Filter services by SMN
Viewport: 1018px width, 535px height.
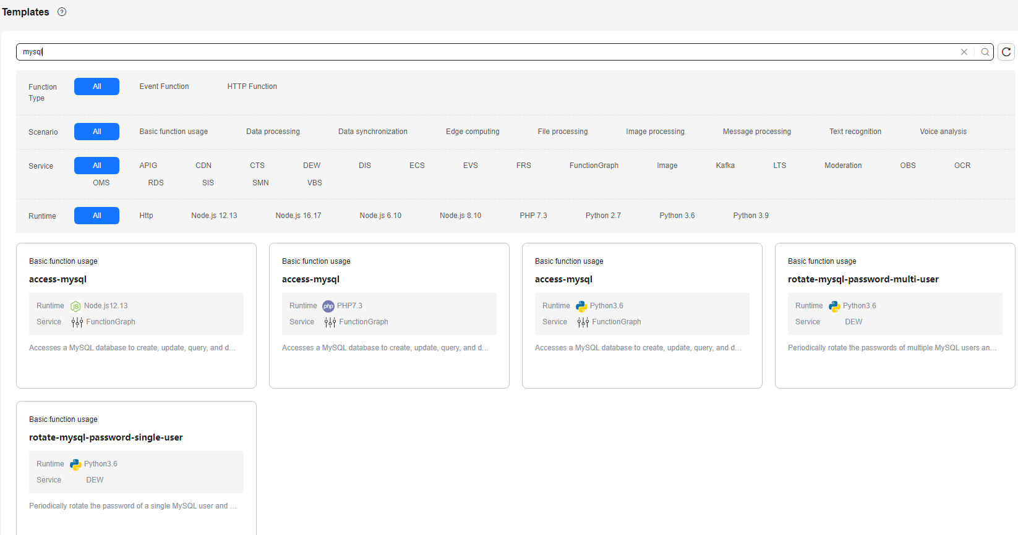[260, 183]
